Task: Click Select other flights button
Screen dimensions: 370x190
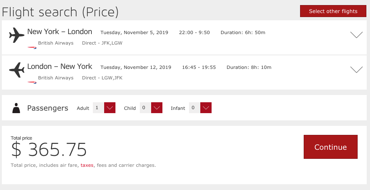Action: click(333, 11)
